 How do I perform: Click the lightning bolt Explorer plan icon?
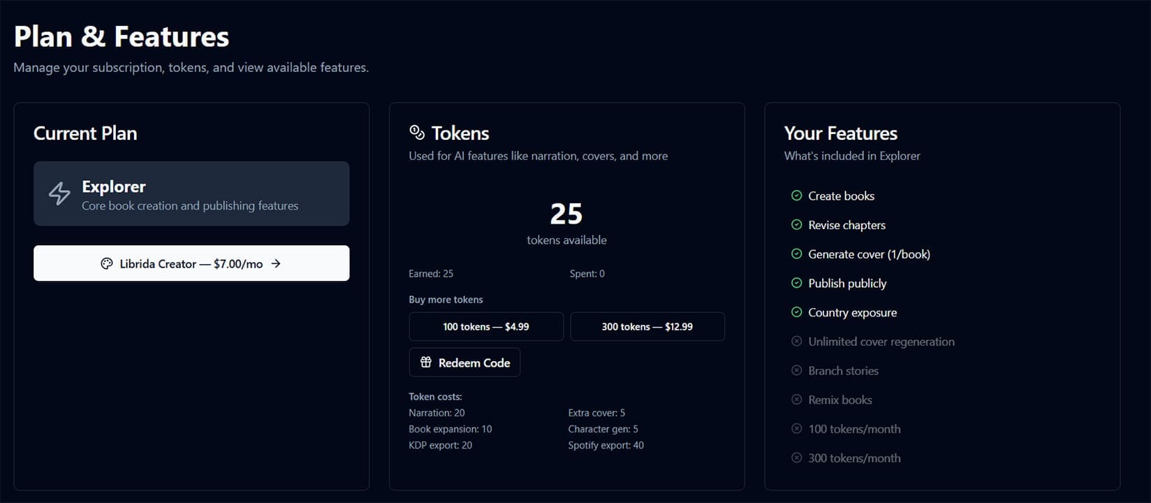point(59,194)
